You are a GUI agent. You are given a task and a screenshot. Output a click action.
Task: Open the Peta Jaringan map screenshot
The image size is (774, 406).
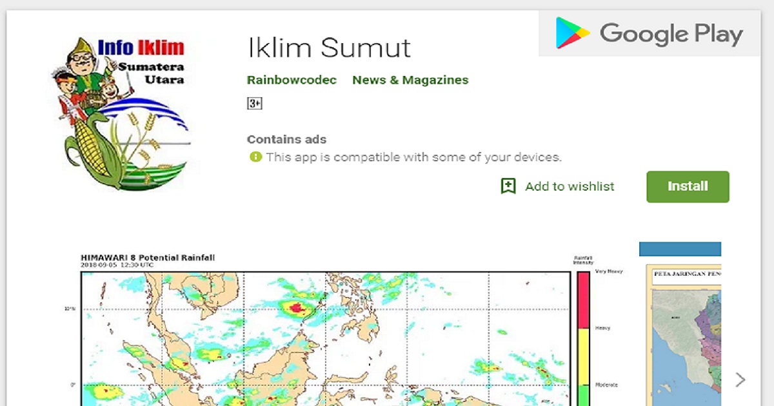(x=680, y=324)
